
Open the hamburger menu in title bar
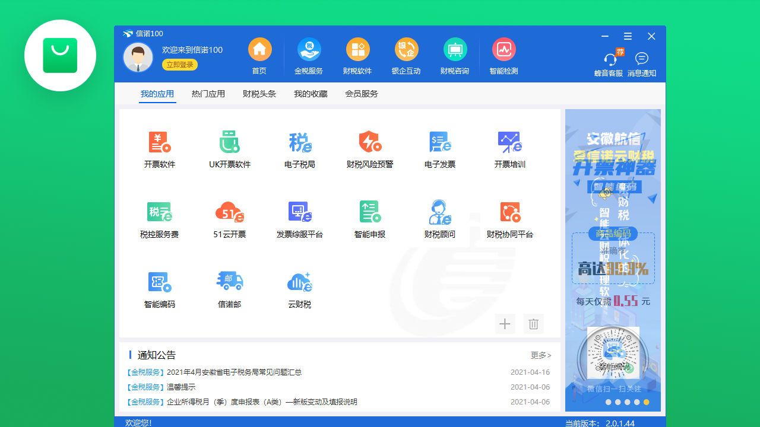point(628,36)
